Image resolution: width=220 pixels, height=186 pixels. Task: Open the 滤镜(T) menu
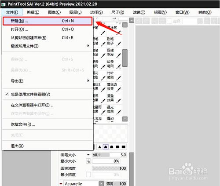tap(139, 12)
